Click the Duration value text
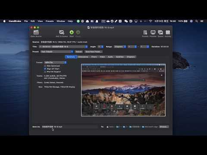 click(165, 46)
